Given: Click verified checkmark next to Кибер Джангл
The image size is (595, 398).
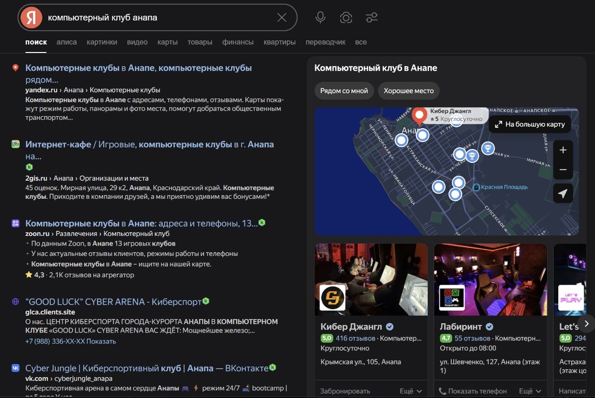Looking at the screenshot, I should click(x=390, y=327).
